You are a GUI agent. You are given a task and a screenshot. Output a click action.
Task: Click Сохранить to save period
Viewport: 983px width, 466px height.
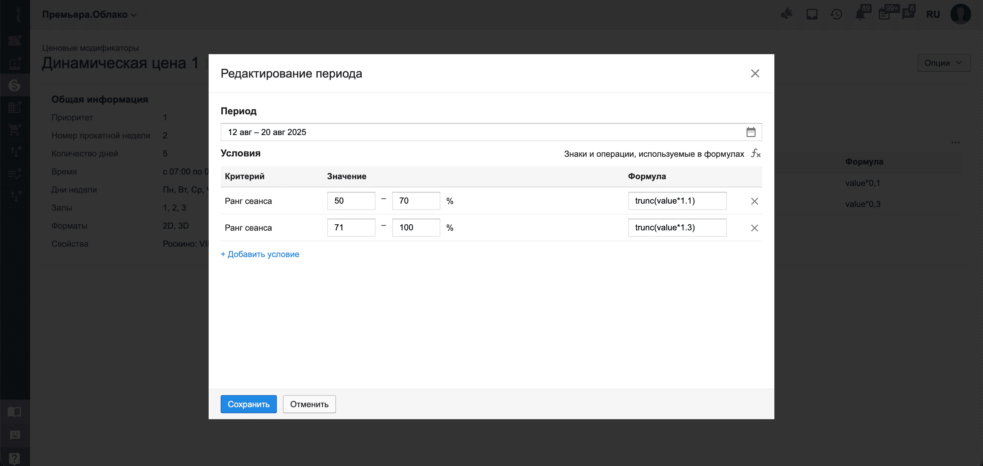tap(248, 404)
